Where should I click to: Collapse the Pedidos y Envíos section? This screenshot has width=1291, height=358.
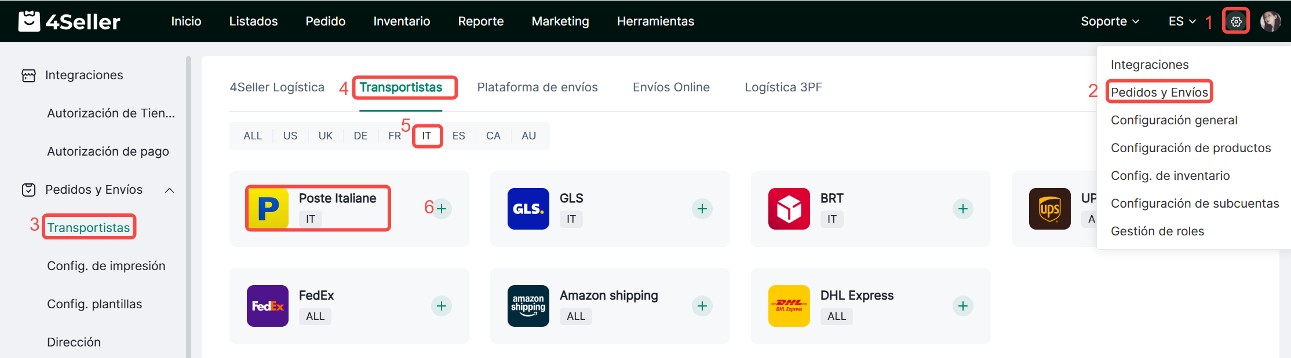coord(169,190)
